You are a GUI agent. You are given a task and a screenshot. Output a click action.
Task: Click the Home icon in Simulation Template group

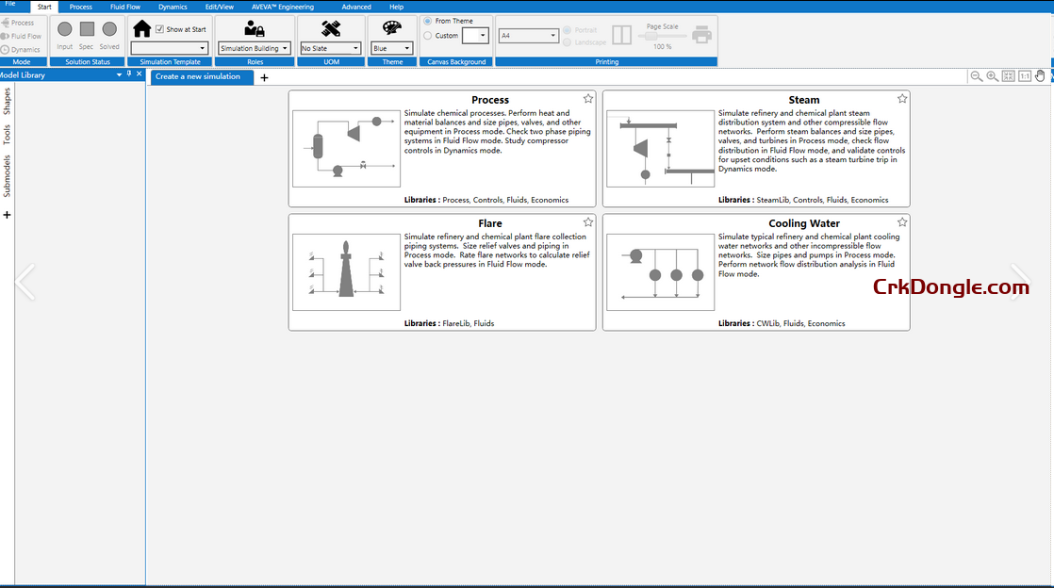(141, 29)
